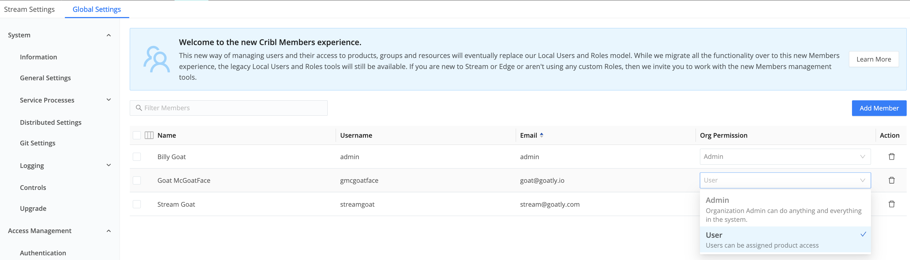Collapse the System section

(109, 35)
